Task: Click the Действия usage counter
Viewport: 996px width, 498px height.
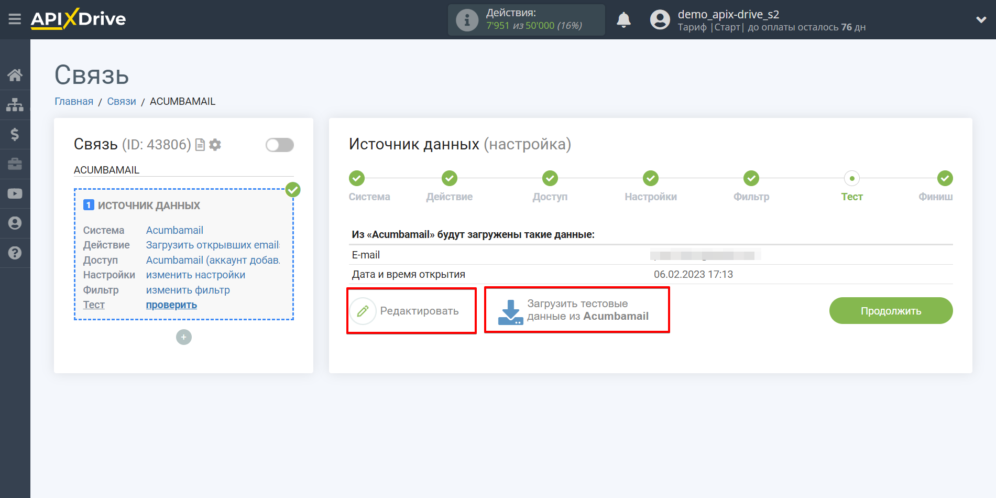Action: coord(526,20)
